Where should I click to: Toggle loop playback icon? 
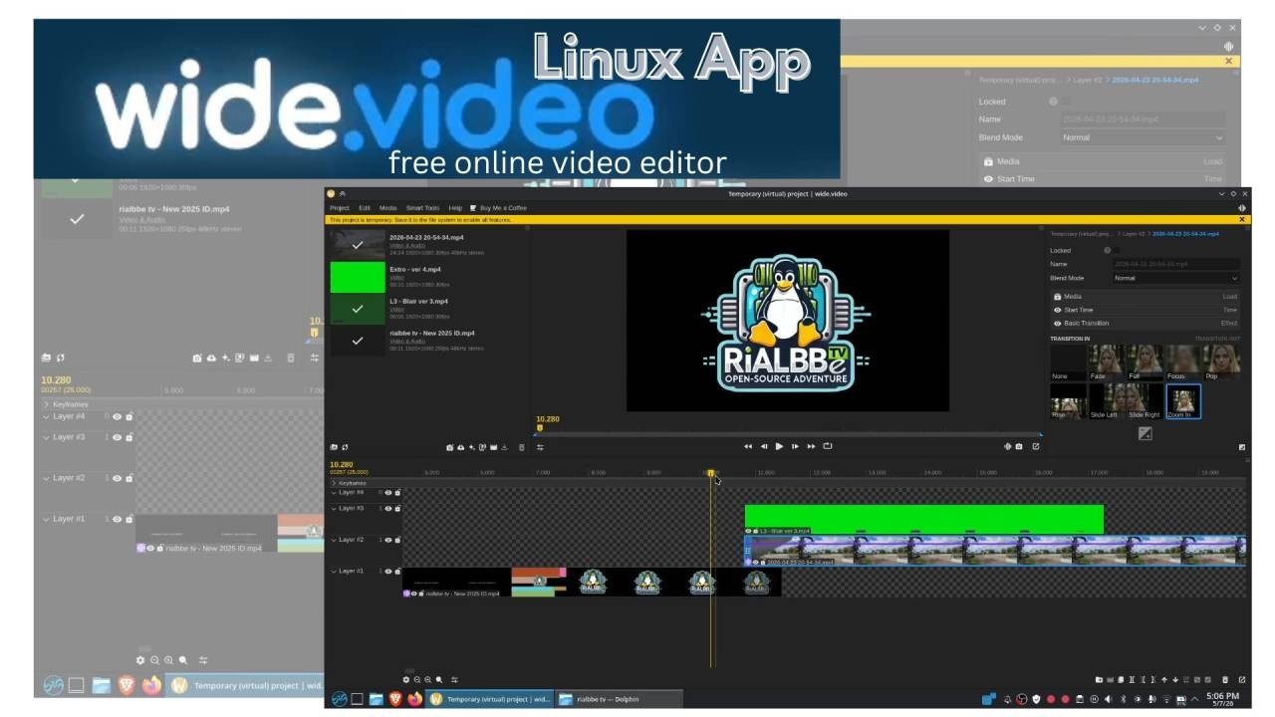pyautogui.click(x=827, y=446)
